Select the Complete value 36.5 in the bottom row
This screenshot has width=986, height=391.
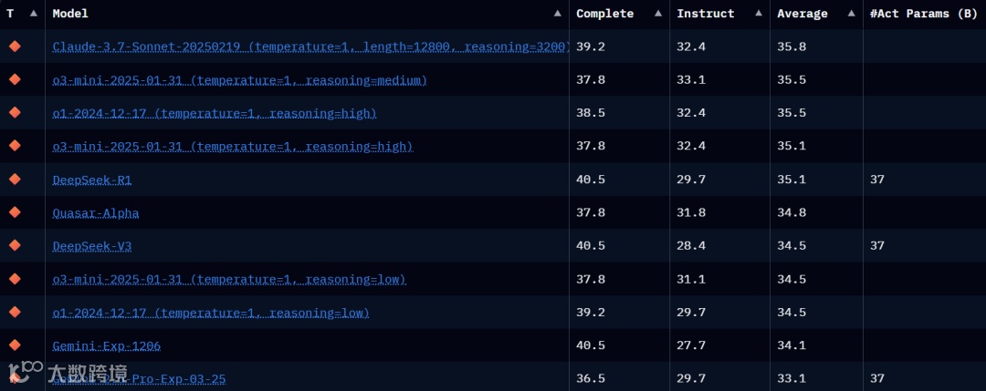[591, 379]
